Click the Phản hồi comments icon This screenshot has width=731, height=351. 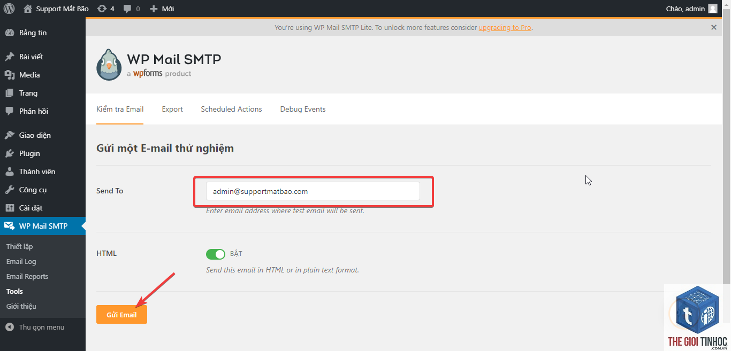pyautogui.click(x=10, y=111)
